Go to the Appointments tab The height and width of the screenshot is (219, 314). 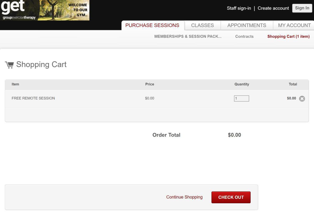[x=247, y=25]
